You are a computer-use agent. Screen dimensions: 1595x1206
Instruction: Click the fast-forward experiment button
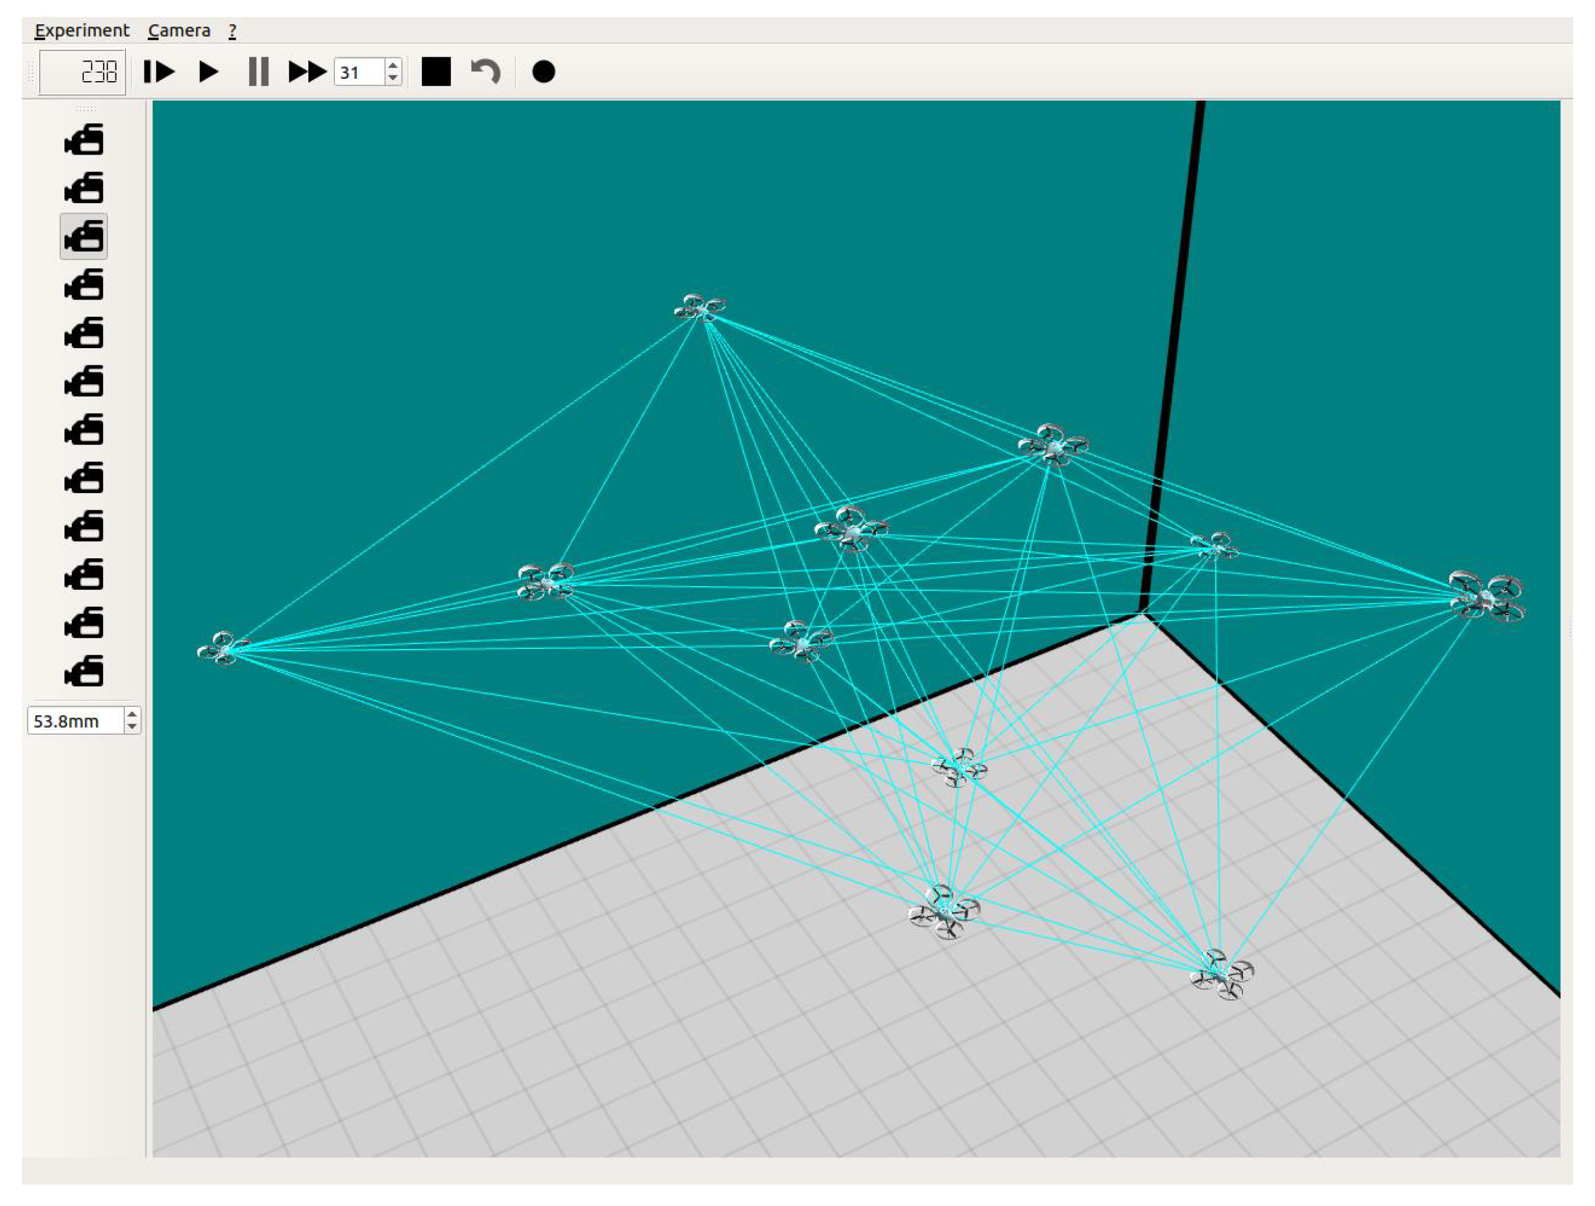click(307, 72)
